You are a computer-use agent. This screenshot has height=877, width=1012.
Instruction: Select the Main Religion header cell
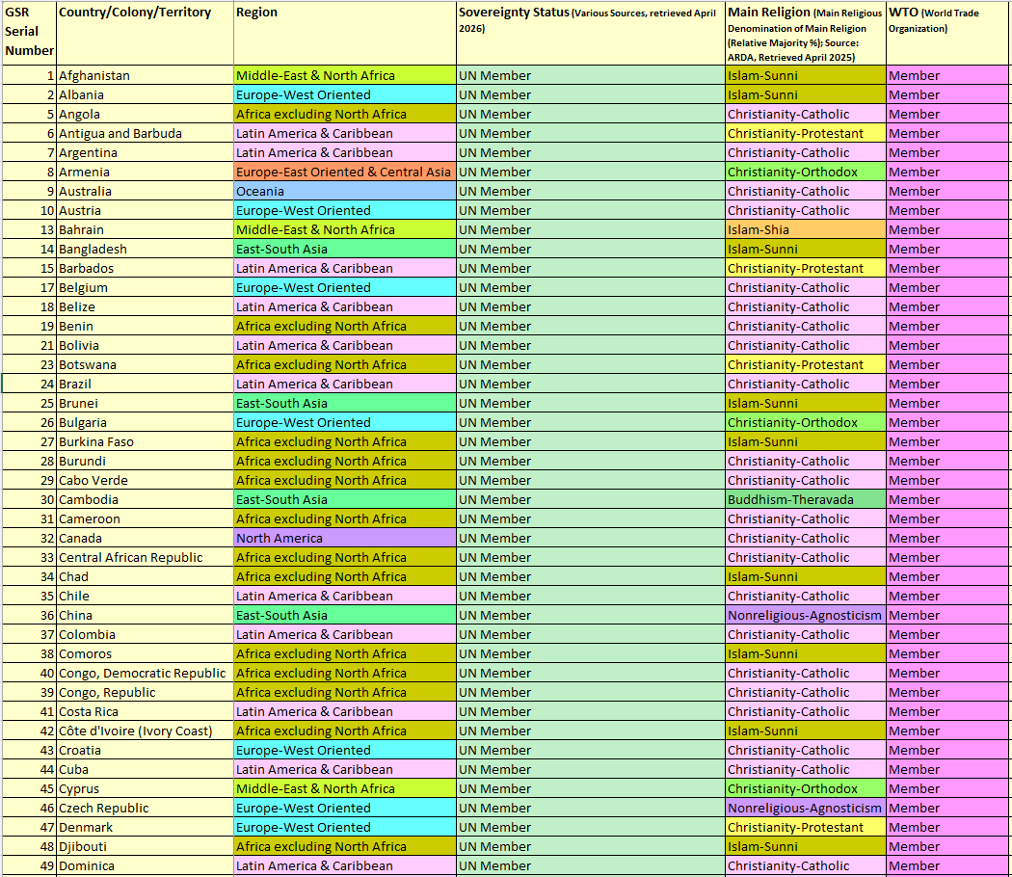coord(806,33)
